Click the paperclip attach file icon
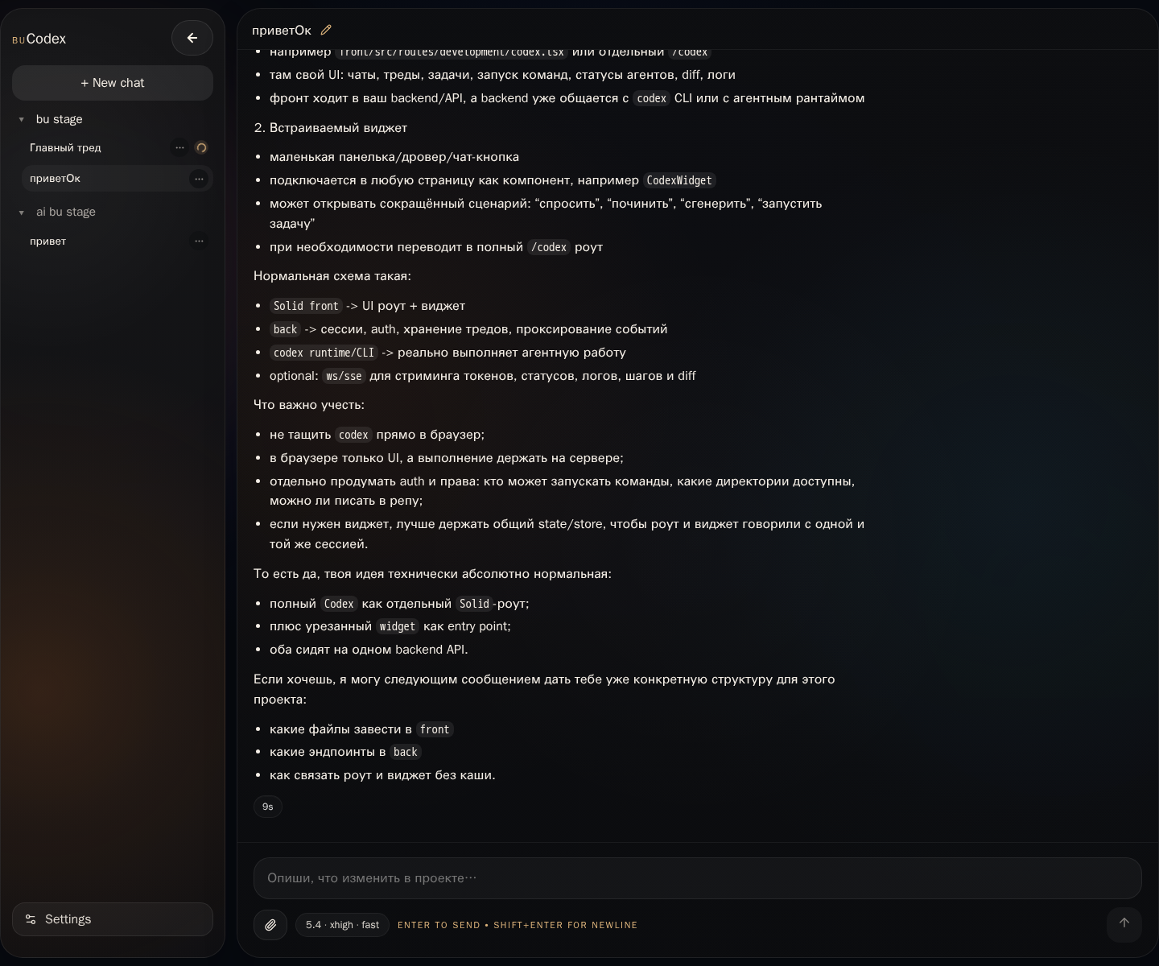This screenshot has height=966, width=1159. [x=270, y=925]
